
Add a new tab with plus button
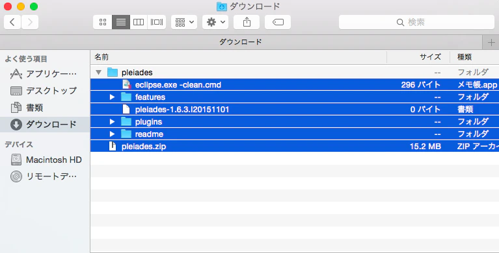(491, 42)
